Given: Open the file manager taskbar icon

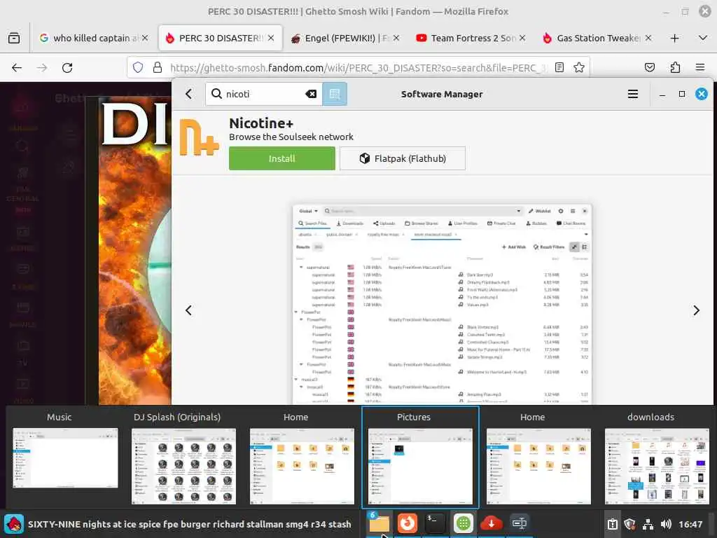Looking at the screenshot, I should pos(379,524).
